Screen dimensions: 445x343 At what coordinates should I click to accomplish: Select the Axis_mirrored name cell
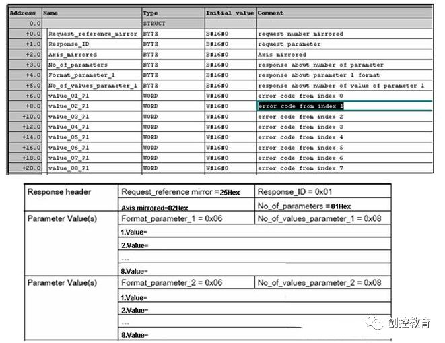click(94, 55)
